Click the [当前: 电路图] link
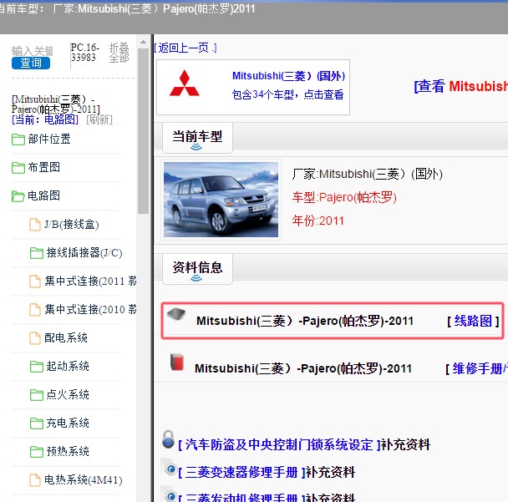508x502 pixels. pyautogui.click(x=45, y=119)
